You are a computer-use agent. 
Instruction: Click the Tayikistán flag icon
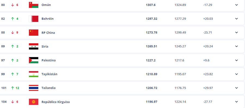click(33, 74)
